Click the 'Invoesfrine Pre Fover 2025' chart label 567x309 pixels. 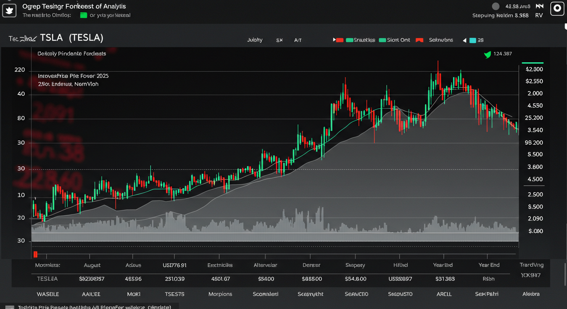pyautogui.click(x=73, y=76)
